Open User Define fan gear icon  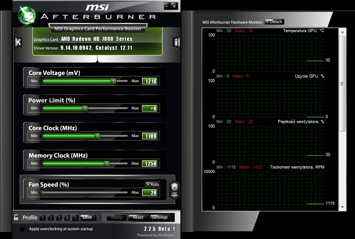(x=174, y=190)
